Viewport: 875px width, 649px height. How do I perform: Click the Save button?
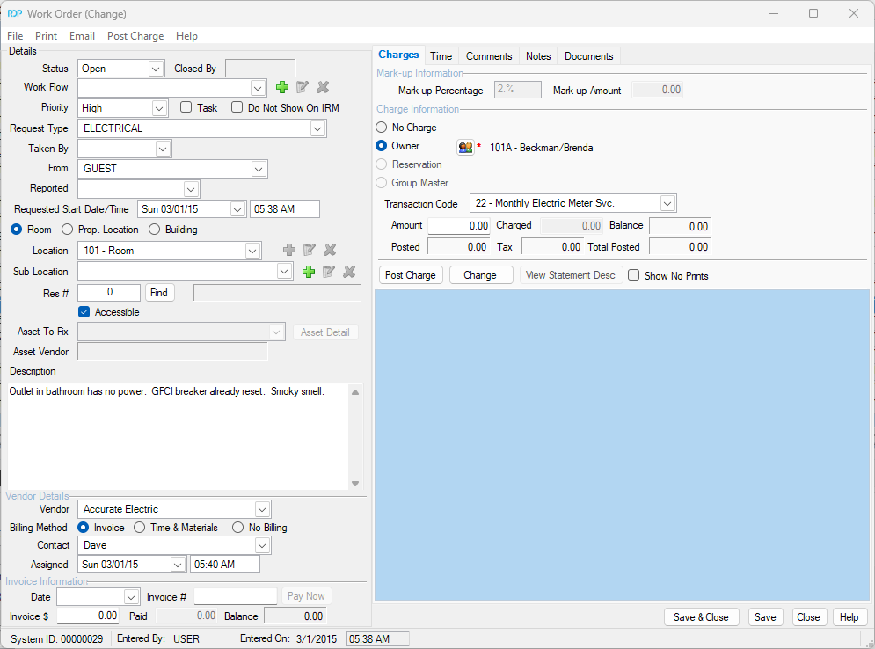click(x=765, y=617)
